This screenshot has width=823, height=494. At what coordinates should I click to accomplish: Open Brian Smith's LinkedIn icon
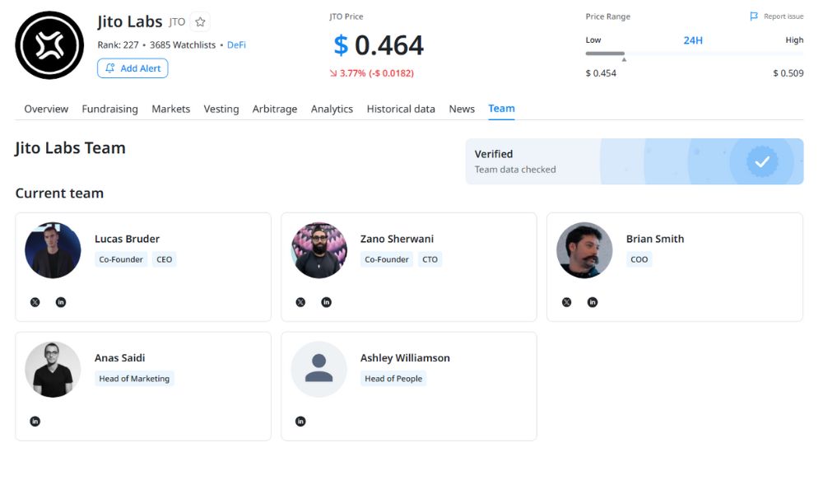point(593,302)
